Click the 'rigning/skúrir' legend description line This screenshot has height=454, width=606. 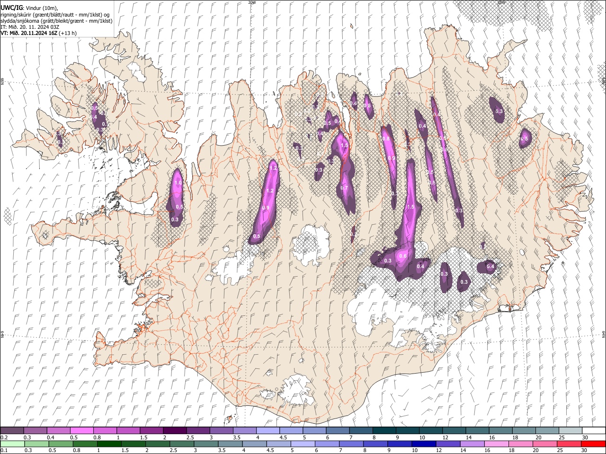click(55, 15)
